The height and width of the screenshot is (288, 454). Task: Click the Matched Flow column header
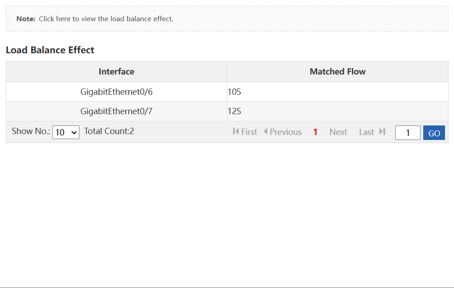[337, 71]
